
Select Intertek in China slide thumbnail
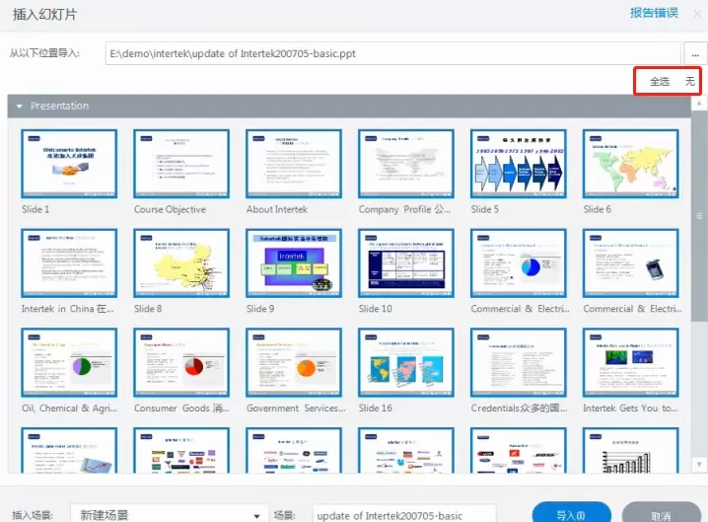click(x=69, y=263)
